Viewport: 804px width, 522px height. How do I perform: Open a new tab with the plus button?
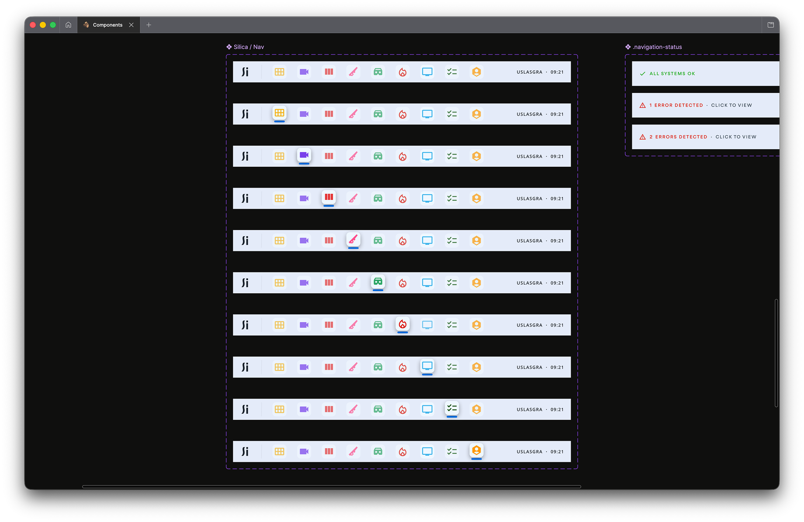[x=149, y=25]
